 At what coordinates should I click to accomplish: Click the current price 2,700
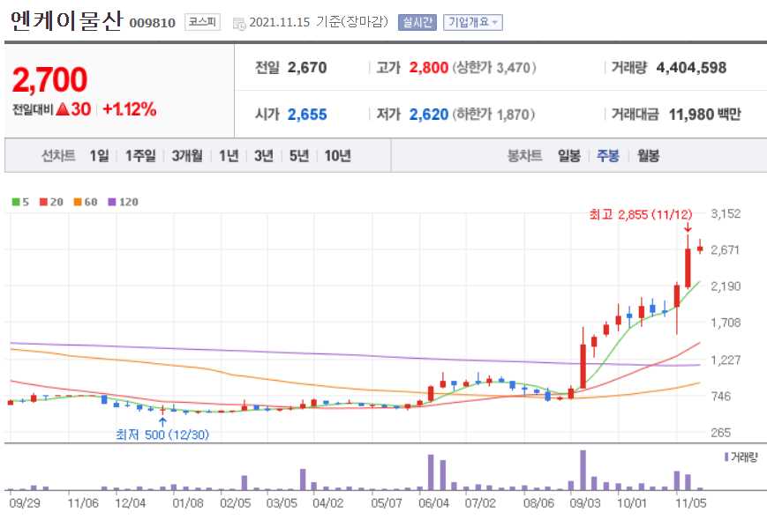50,79
